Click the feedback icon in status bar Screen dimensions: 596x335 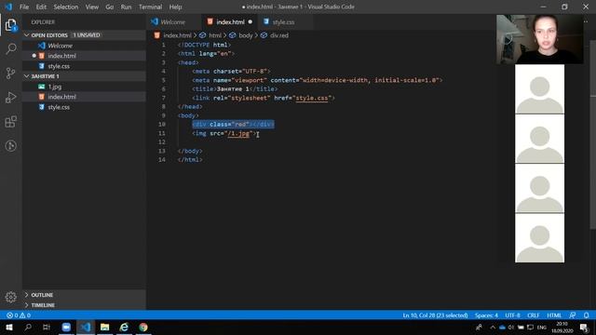point(572,315)
